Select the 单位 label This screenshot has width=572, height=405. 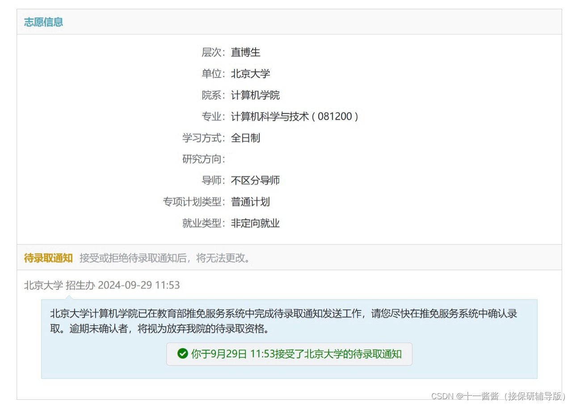tap(214, 74)
